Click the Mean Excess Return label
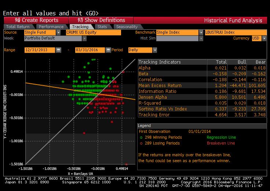The height and width of the screenshot is (191, 270). [160, 86]
